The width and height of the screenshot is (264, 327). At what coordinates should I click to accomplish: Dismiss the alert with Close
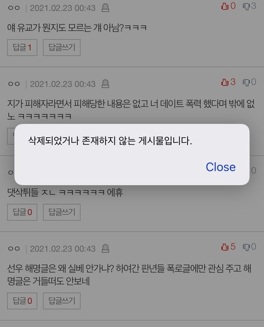pos(221,167)
